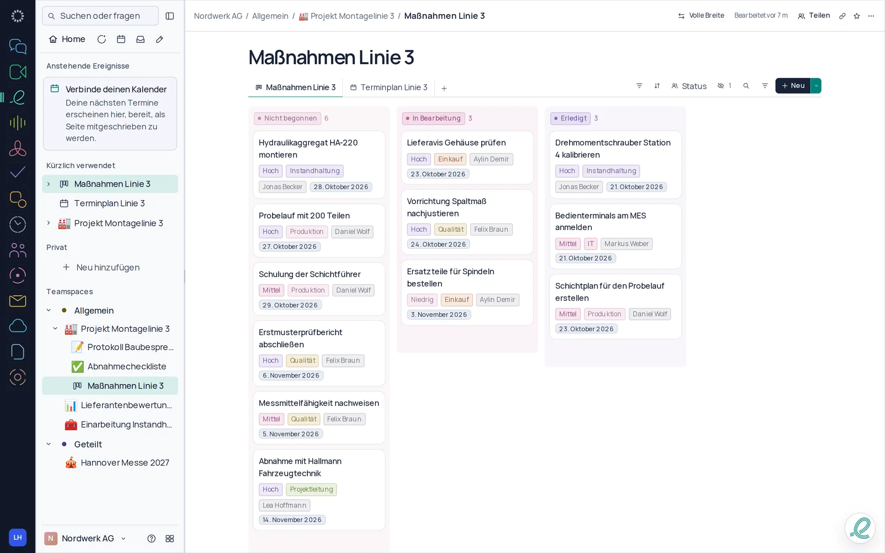Collapse the Allgemein teamspace
The width and height of the screenshot is (885, 553).
point(49,310)
